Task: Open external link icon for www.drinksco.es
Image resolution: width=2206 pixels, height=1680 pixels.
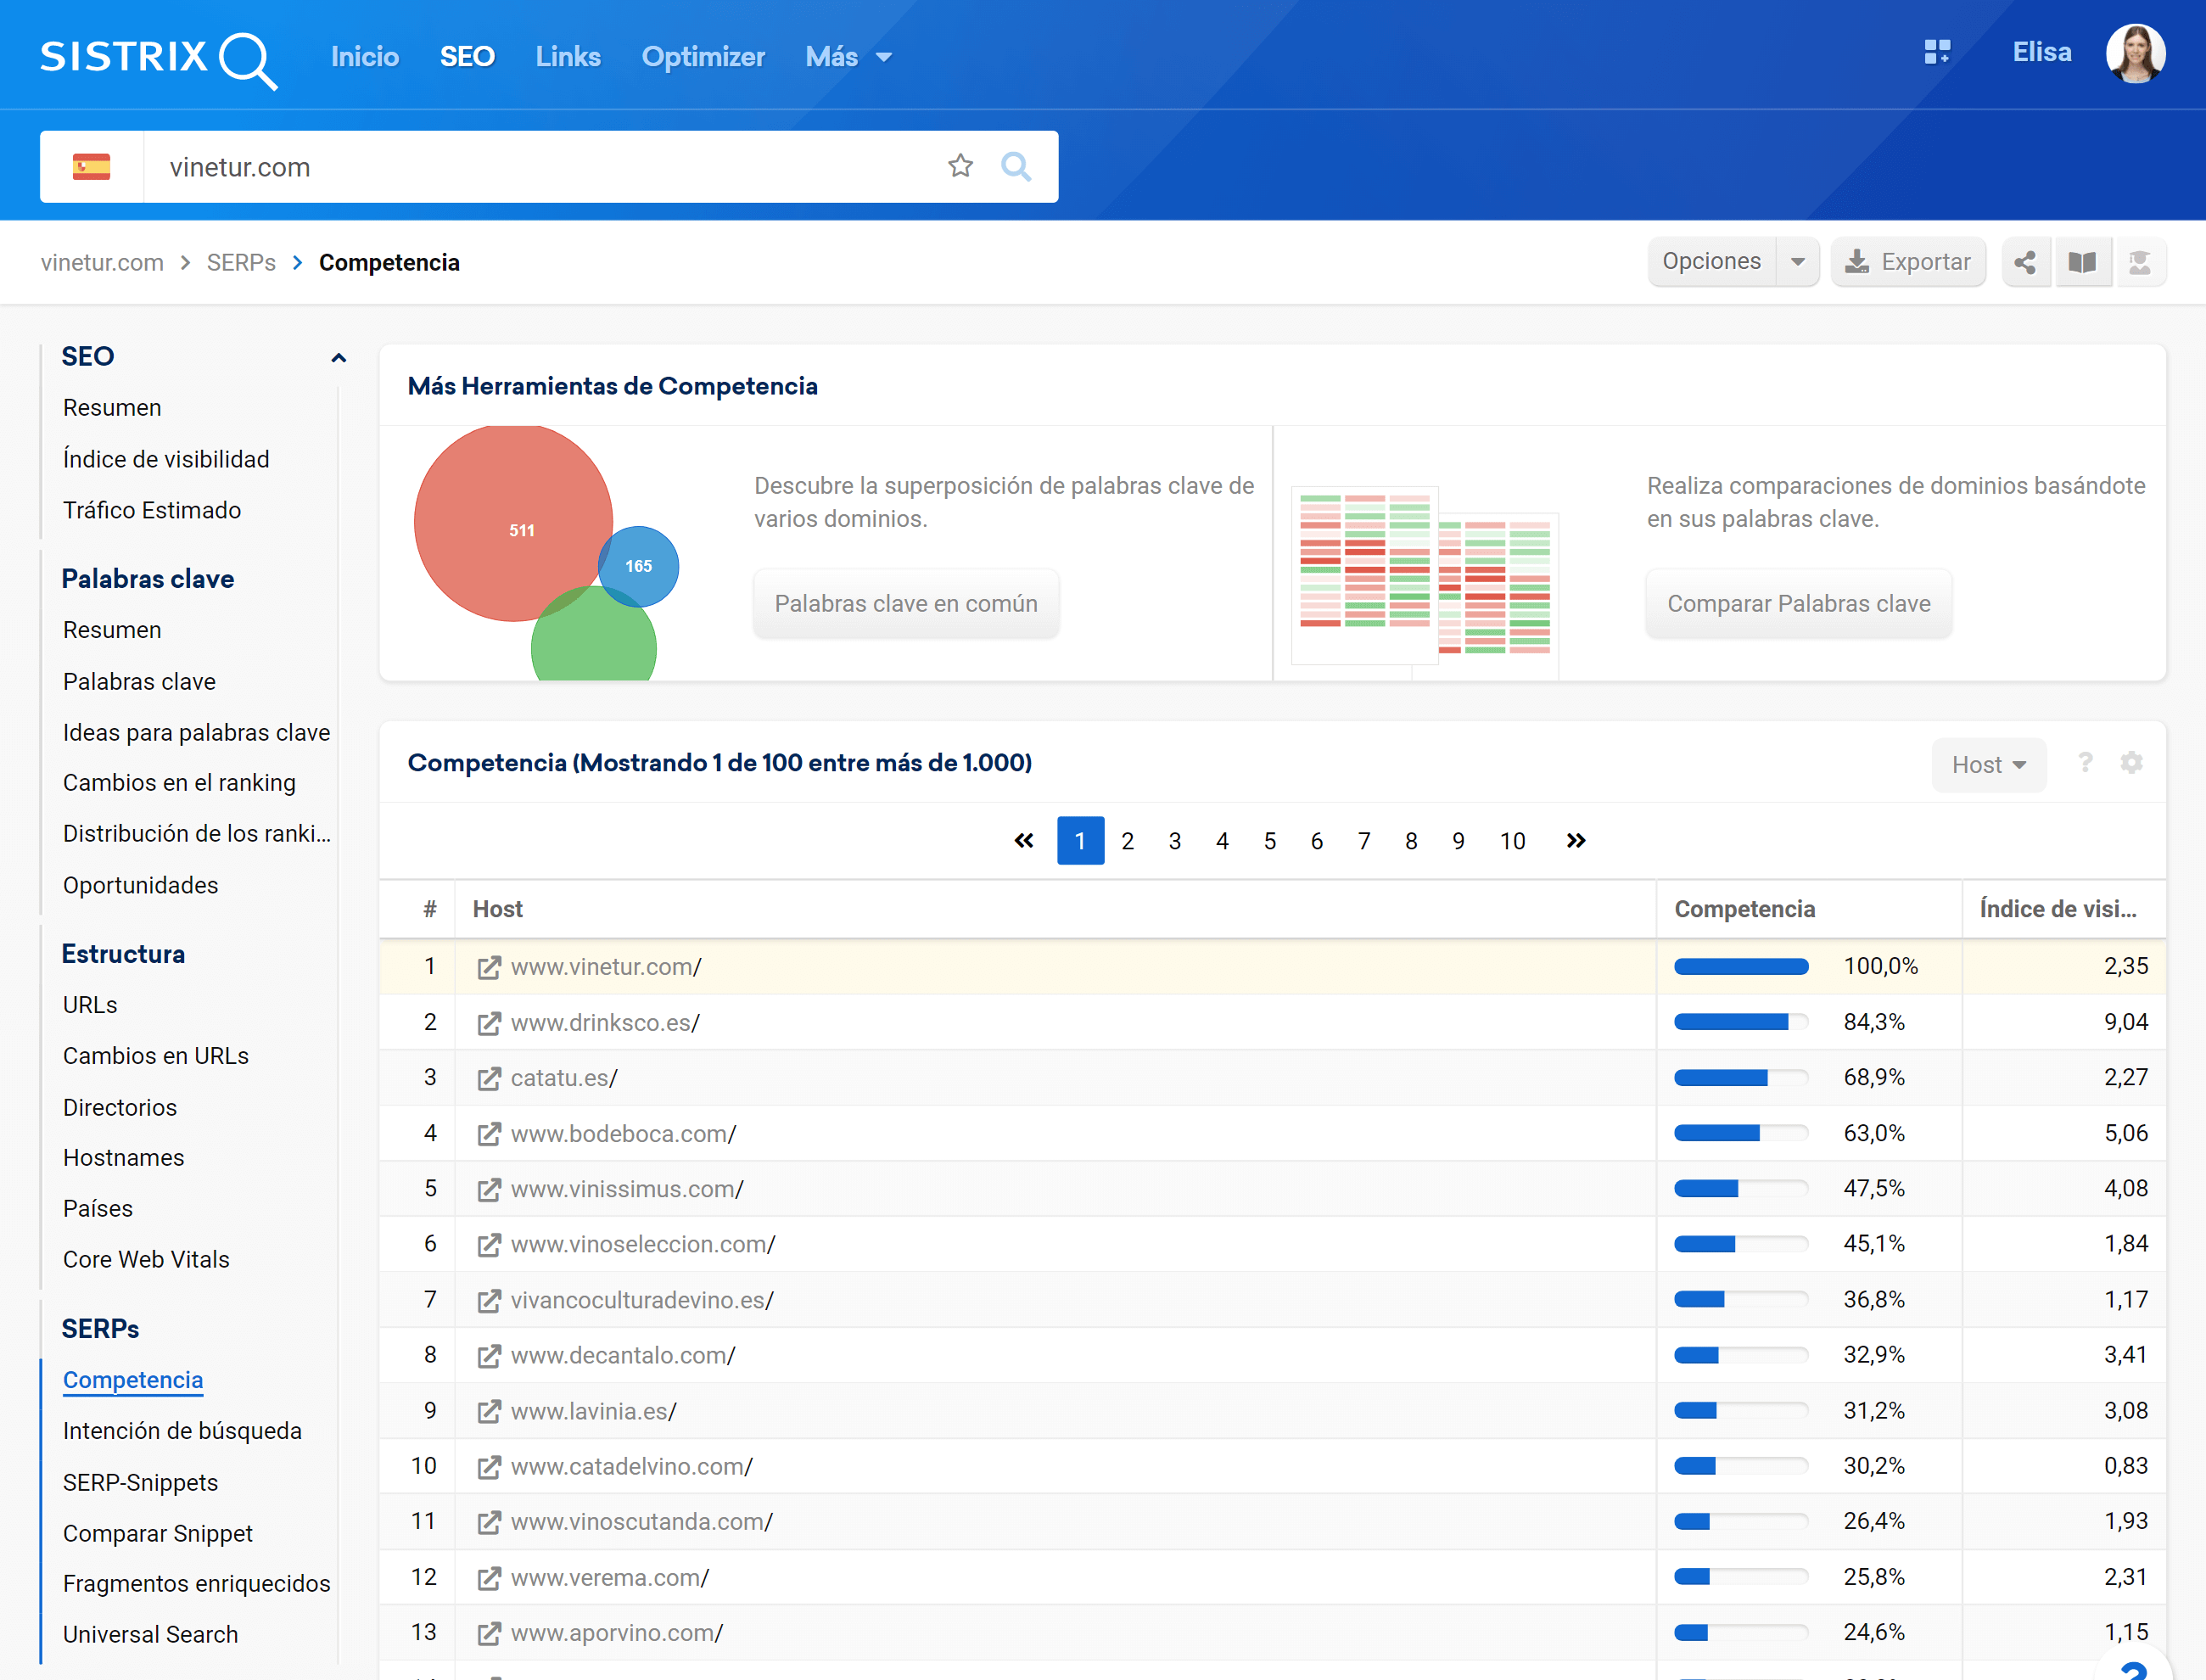Action: 488,1023
